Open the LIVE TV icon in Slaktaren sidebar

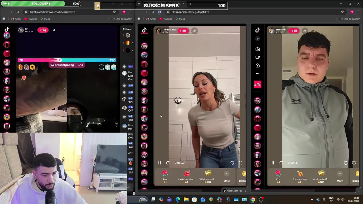258,49
